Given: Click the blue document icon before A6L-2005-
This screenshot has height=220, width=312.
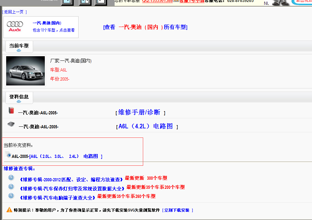Looking at the screenshot, I should click(8, 154).
